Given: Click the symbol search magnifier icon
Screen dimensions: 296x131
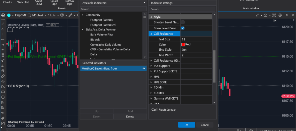Looking at the screenshot, I should coord(29,15).
